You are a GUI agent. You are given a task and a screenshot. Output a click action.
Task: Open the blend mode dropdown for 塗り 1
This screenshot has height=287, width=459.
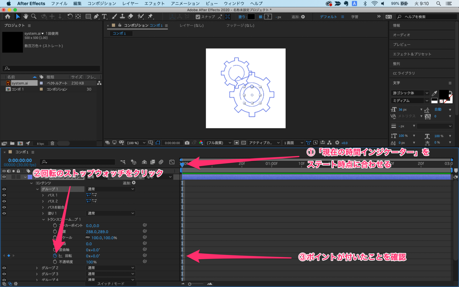(x=111, y=213)
